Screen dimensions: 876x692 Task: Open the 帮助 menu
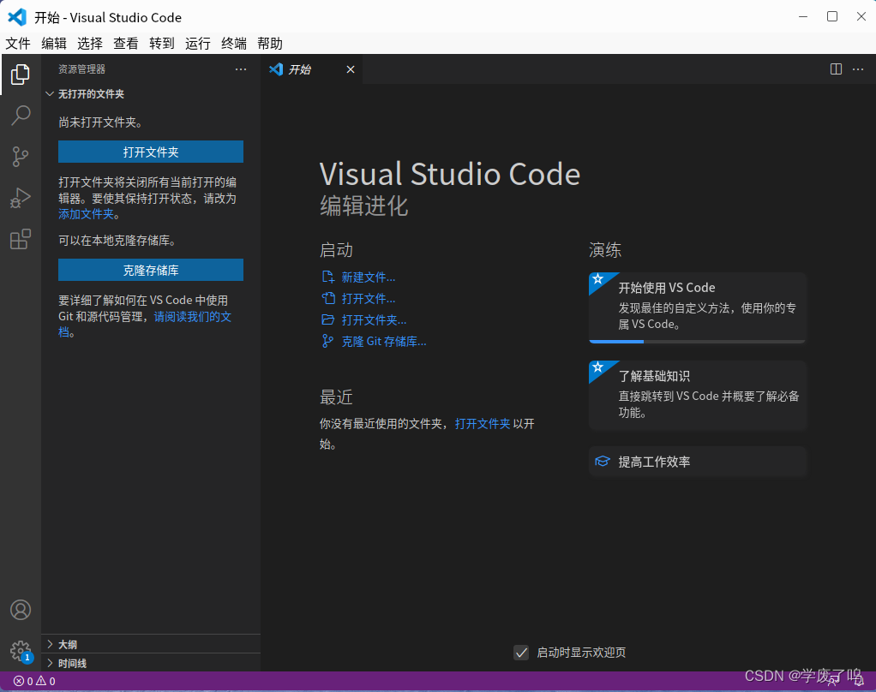pos(270,44)
